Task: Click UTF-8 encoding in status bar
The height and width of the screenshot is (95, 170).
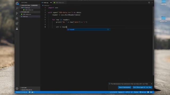Action: click(x=127, y=92)
